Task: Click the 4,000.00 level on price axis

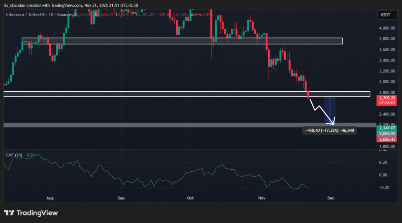Action: pos(387,28)
